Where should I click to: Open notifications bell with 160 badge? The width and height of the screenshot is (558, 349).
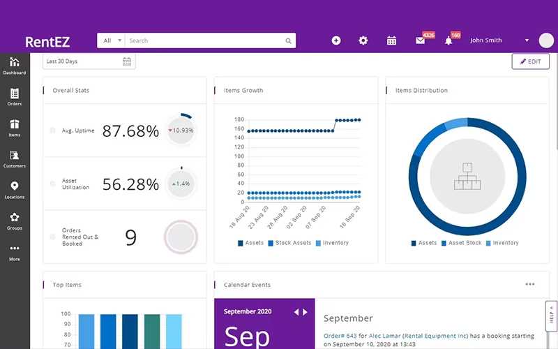pos(448,40)
